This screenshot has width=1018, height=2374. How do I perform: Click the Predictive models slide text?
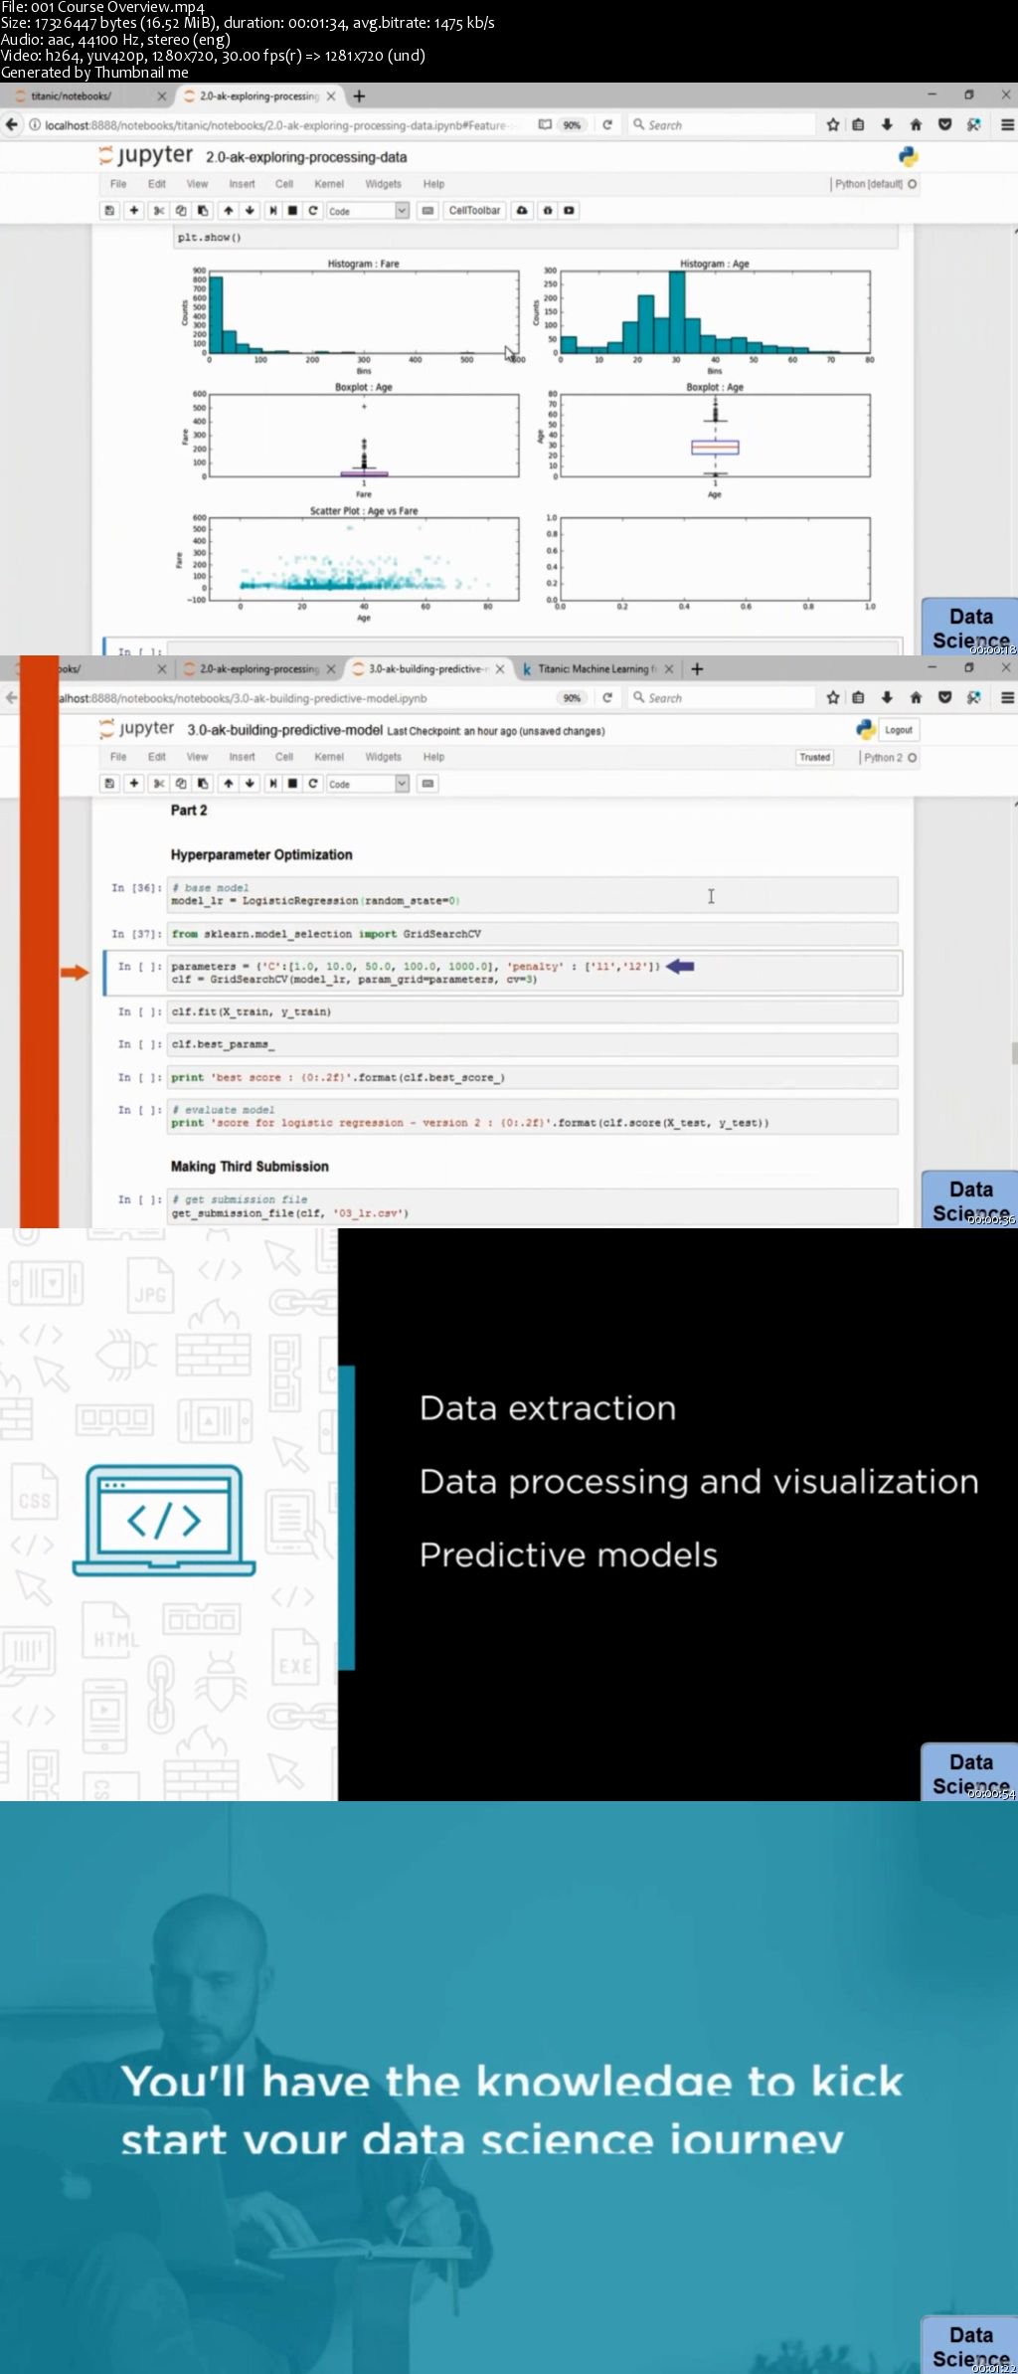click(x=569, y=1555)
